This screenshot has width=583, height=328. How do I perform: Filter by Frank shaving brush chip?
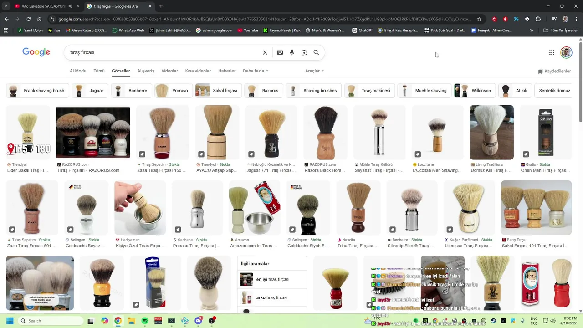pos(37,91)
